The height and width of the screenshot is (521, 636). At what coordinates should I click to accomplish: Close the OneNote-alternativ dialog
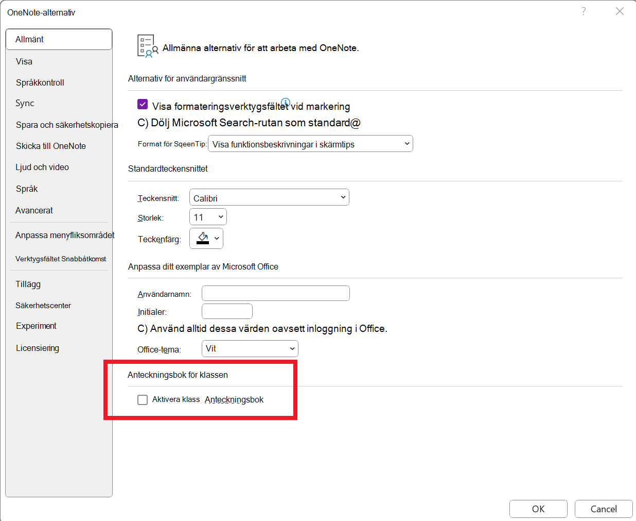tap(620, 11)
